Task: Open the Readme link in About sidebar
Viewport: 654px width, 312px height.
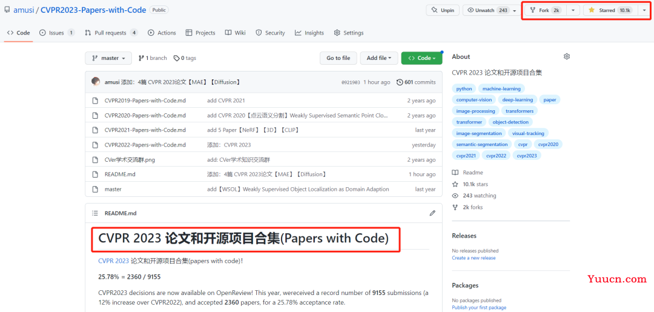Action: point(468,172)
